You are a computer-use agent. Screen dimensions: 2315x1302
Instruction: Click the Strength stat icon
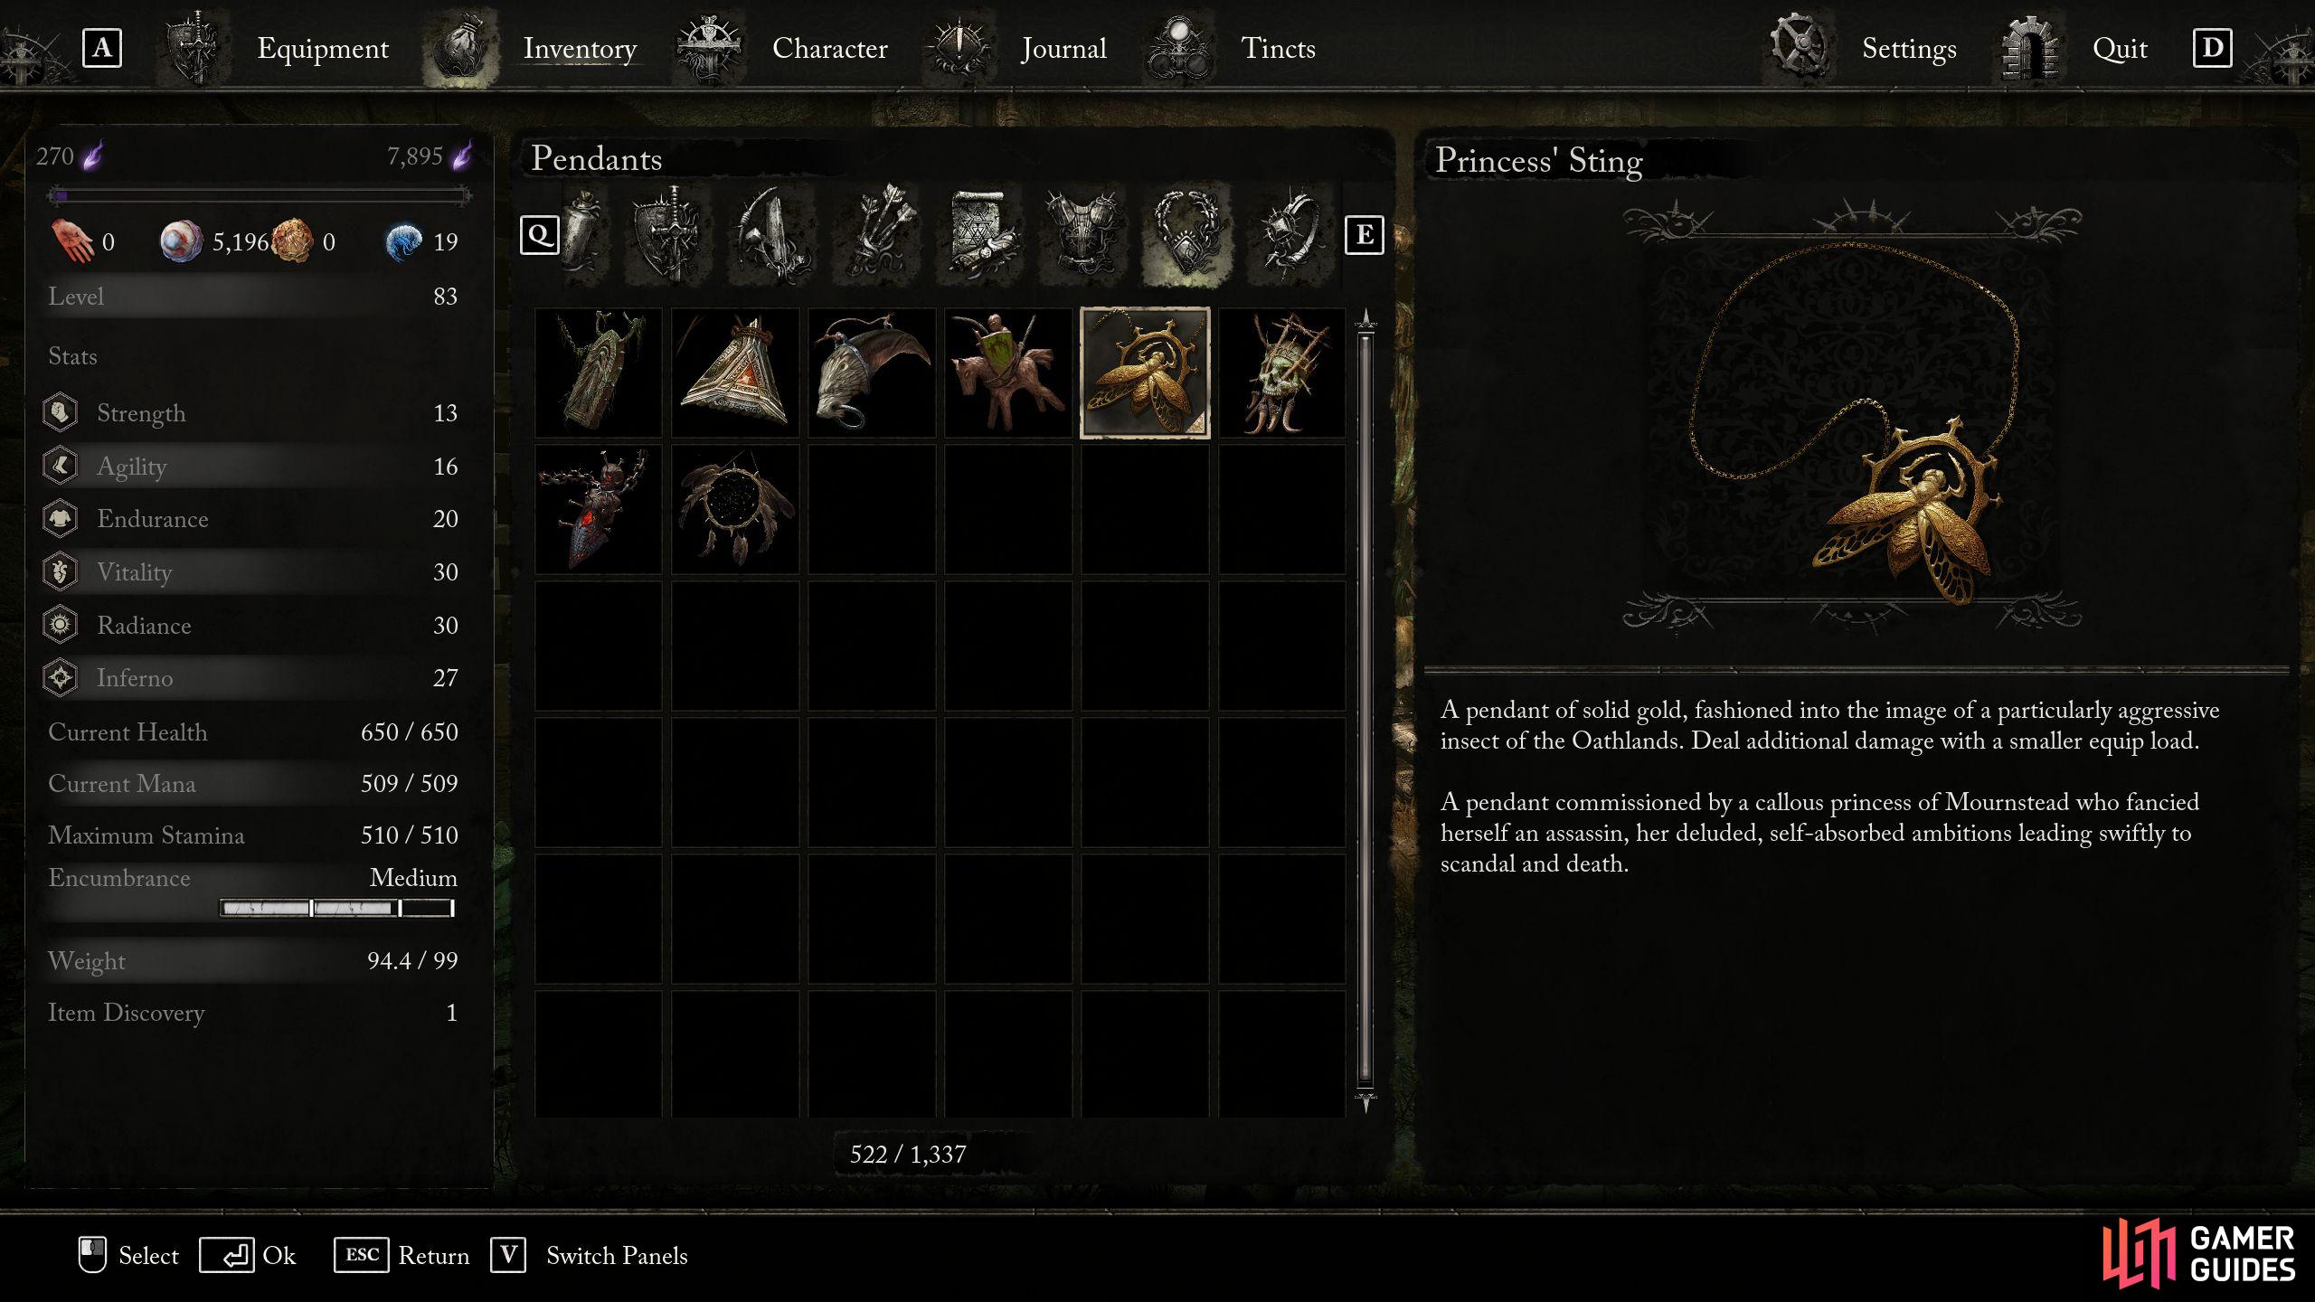61,413
